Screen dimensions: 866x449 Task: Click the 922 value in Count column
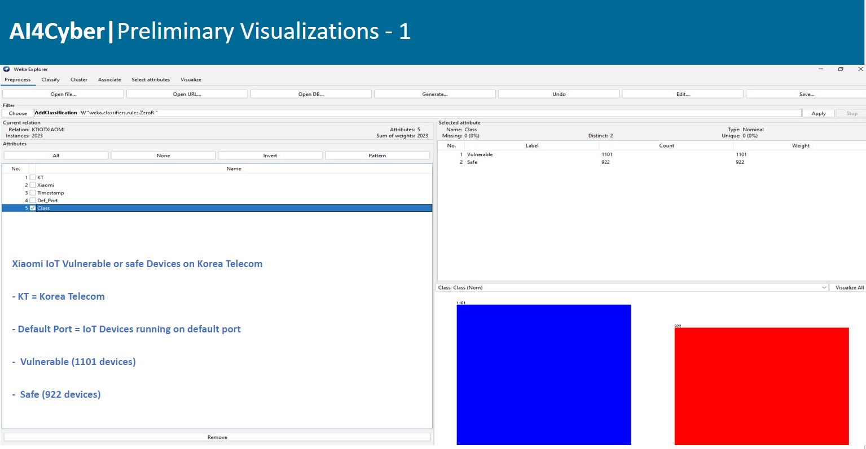point(605,162)
